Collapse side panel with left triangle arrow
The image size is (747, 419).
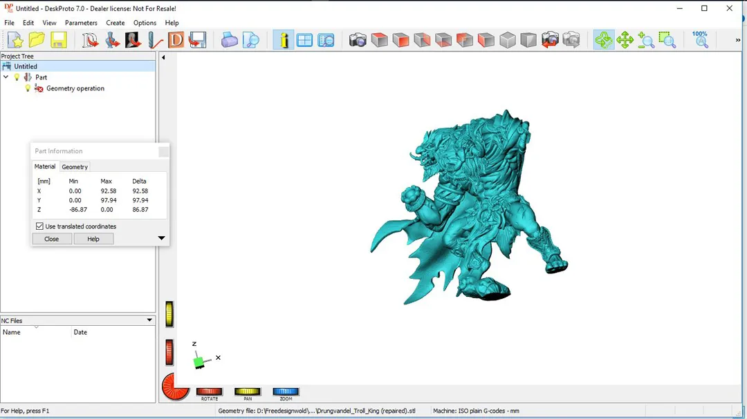163,57
